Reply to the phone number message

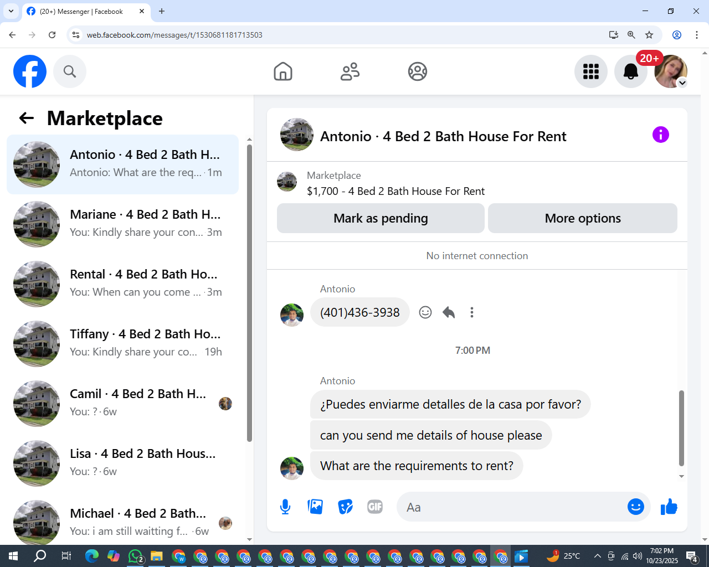point(449,312)
